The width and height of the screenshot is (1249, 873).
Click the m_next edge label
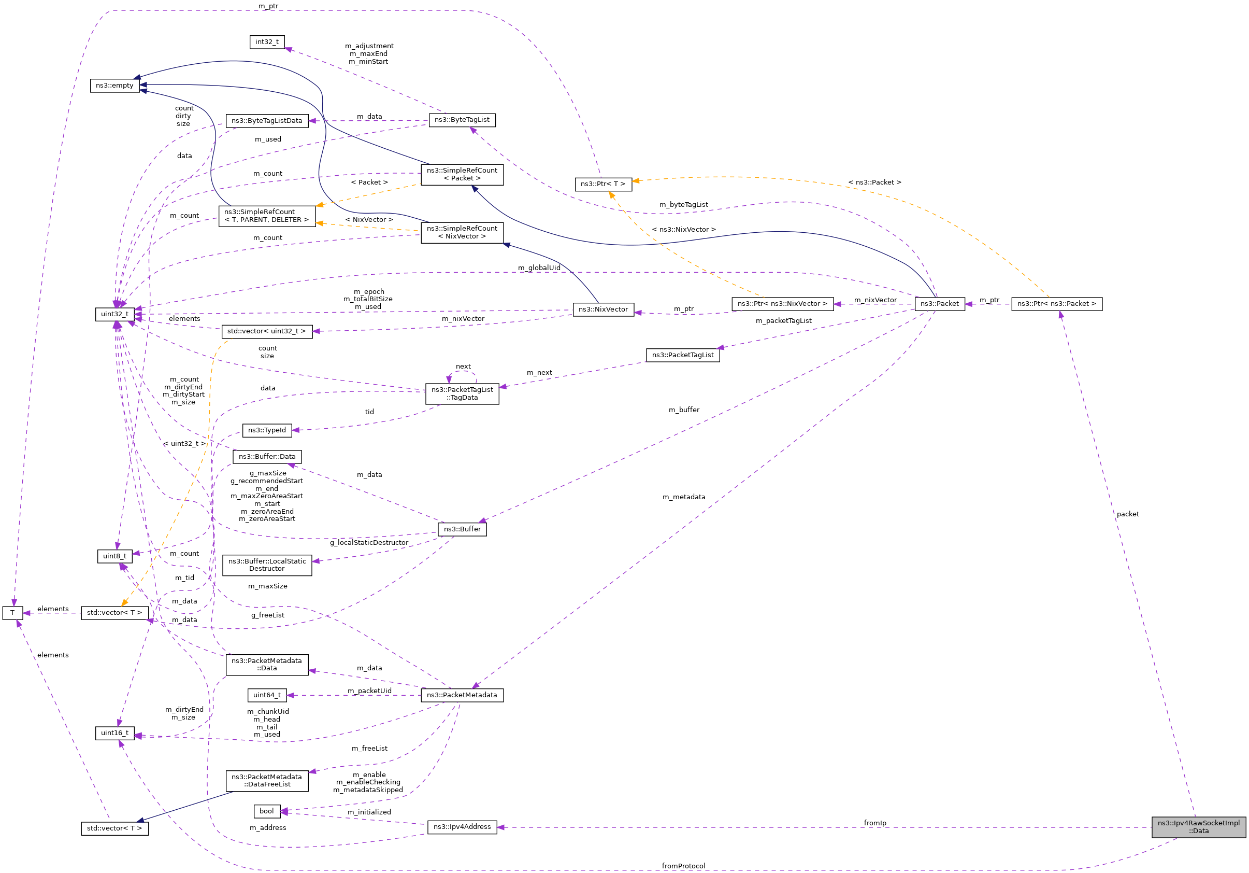tap(539, 373)
